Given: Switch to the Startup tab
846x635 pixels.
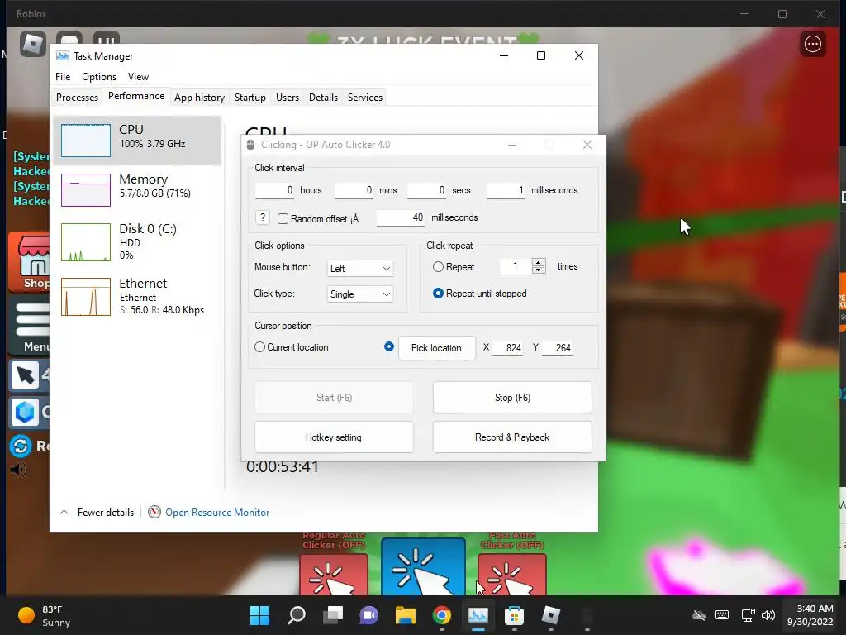Looking at the screenshot, I should coord(250,98).
